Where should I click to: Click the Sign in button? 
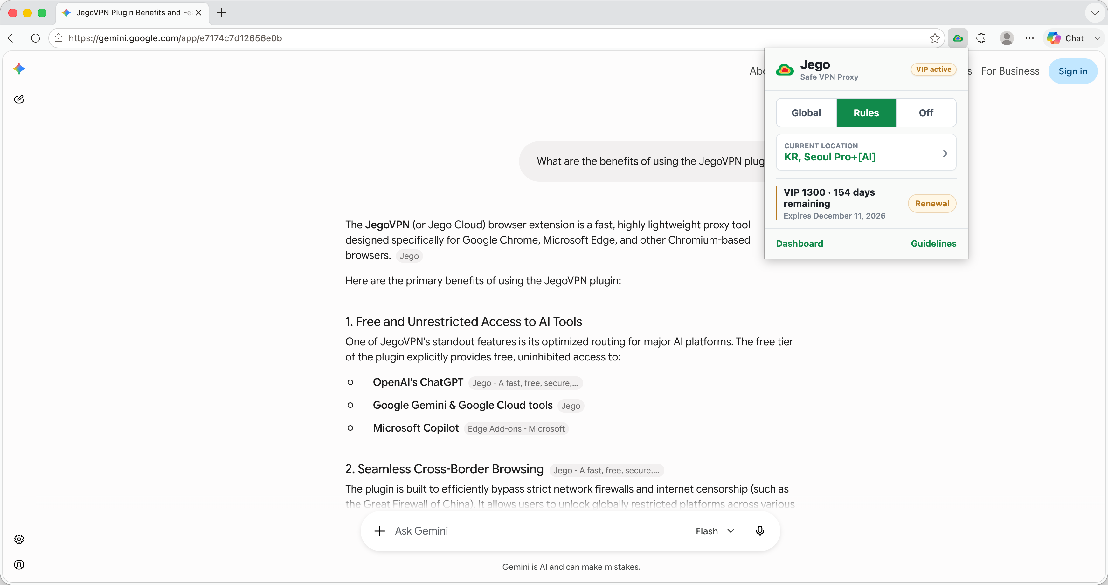(1073, 71)
